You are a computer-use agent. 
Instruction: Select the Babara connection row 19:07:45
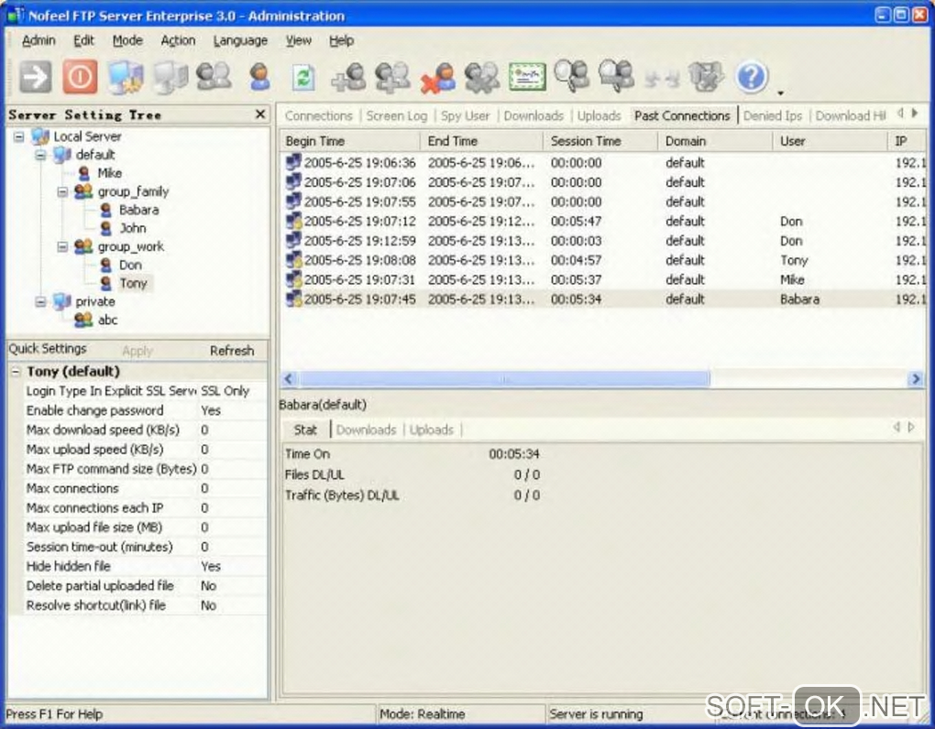[x=603, y=299]
